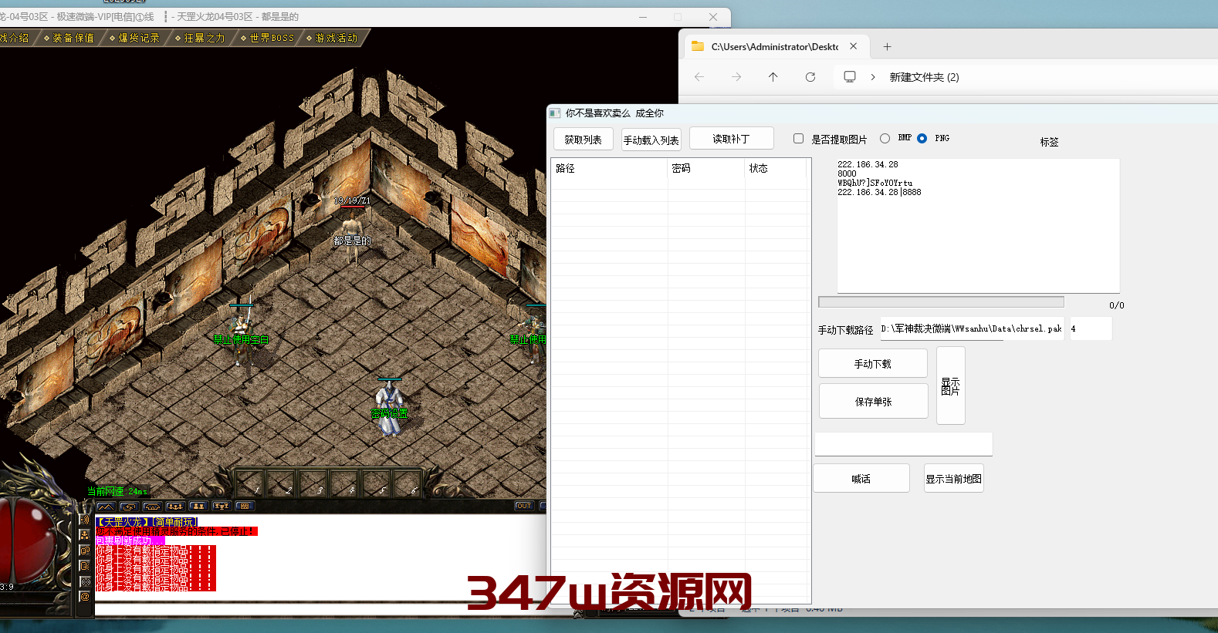Click quick-slot 3 in the game hotbar

[x=313, y=482]
